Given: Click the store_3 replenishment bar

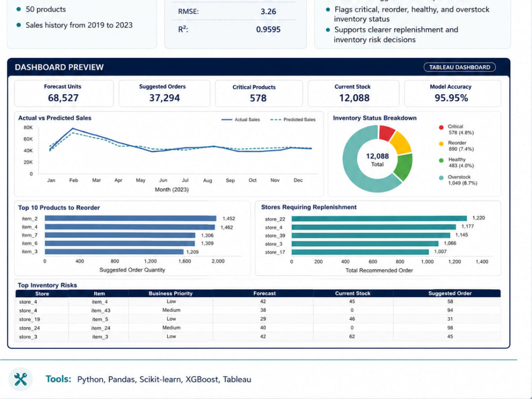Looking at the screenshot, I should 365,244.
